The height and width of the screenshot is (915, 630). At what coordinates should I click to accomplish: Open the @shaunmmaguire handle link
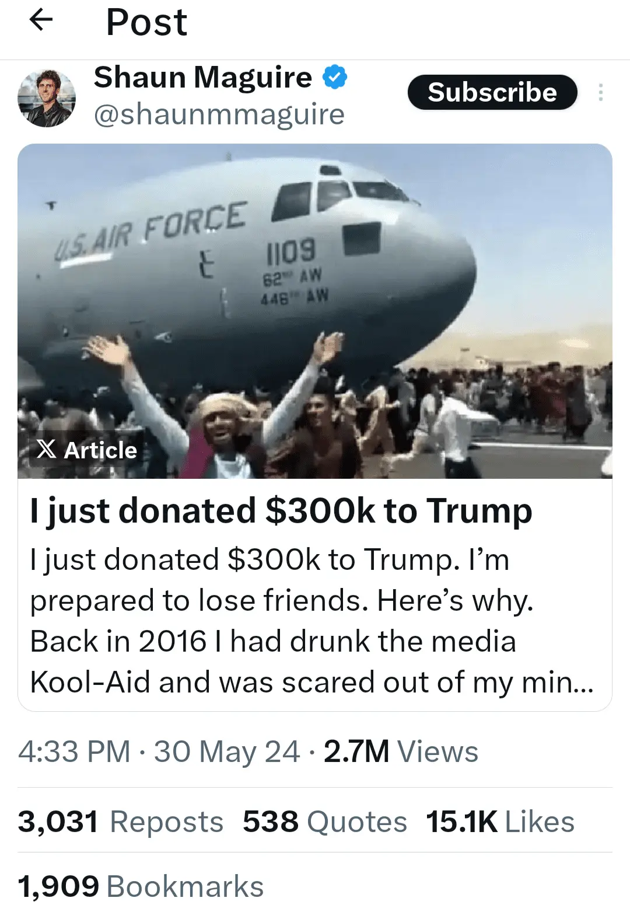point(219,114)
